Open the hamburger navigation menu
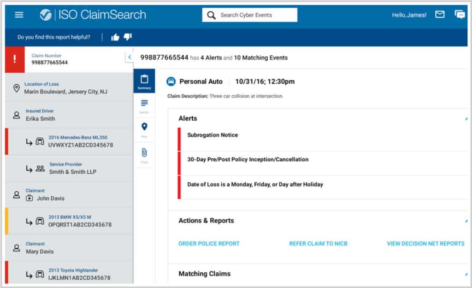This screenshot has width=472, height=288. pyautogui.click(x=19, y=15)
